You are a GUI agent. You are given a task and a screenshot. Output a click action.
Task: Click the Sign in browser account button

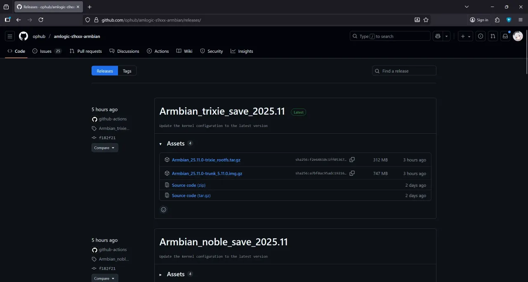click(479, 20)
